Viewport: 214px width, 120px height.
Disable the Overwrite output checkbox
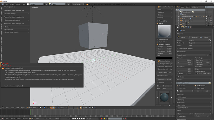178,86
